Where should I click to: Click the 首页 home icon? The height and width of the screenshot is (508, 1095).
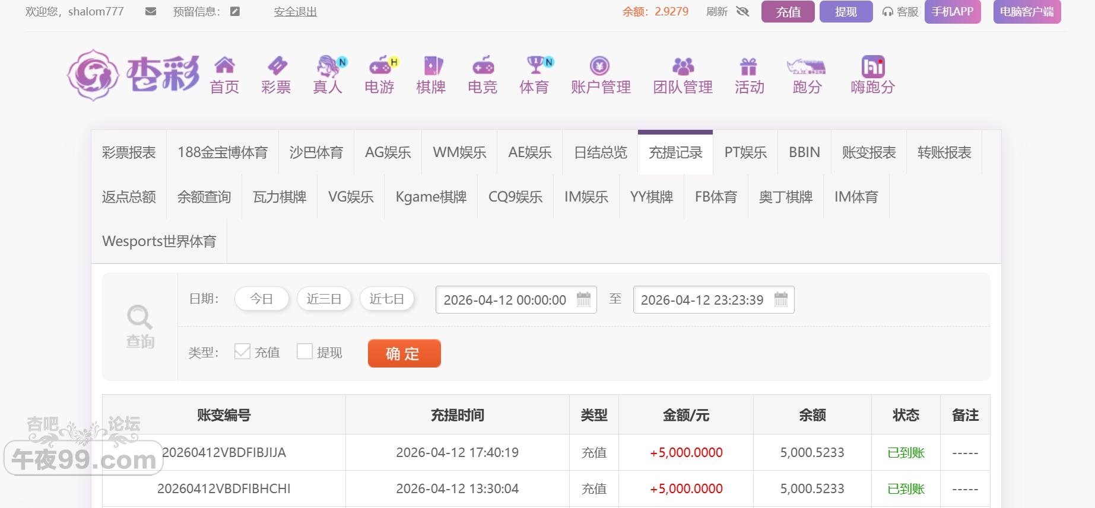(x=224, y=65)
